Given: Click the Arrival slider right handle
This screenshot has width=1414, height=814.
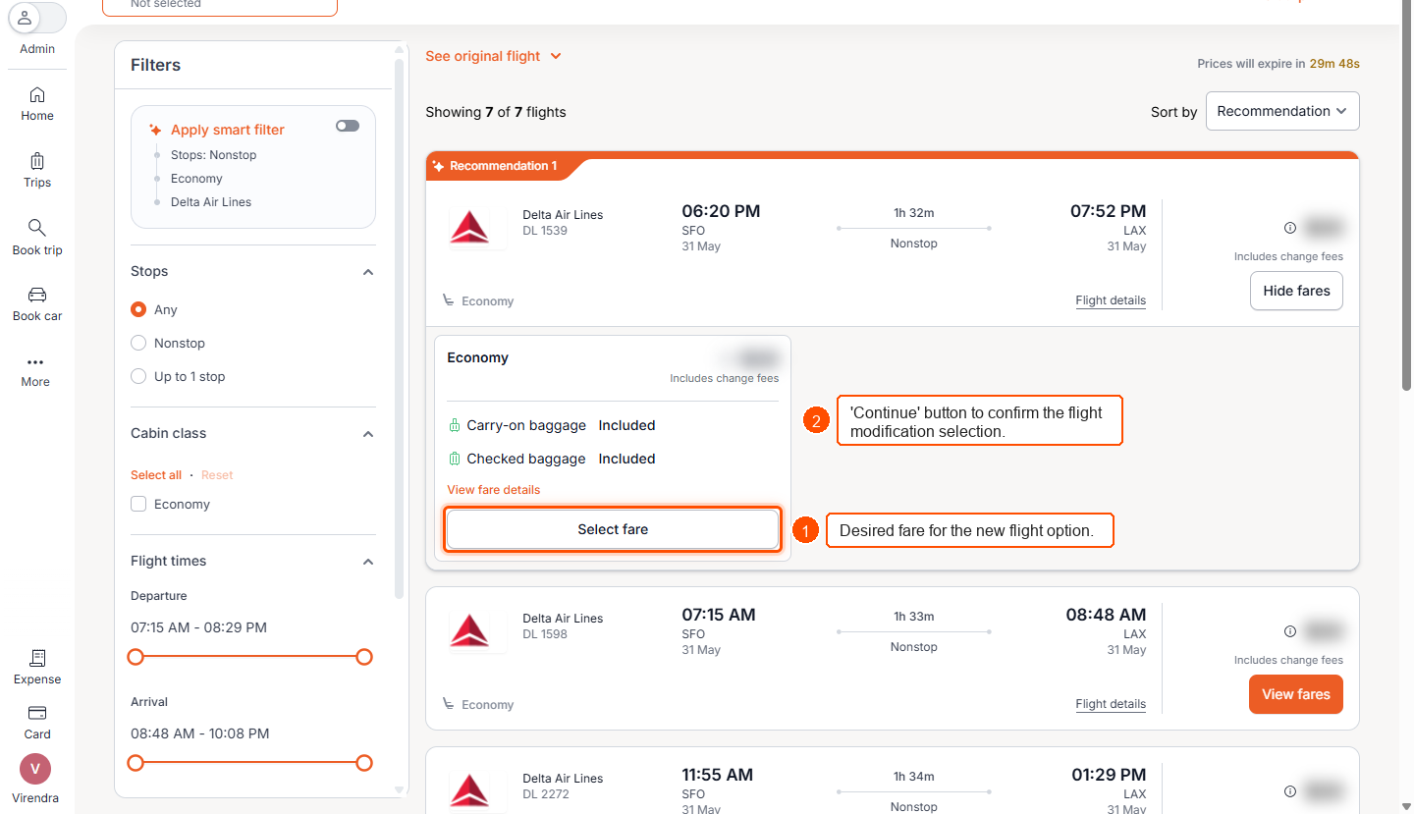Looking at the screenshot, I should pos(364,763).
